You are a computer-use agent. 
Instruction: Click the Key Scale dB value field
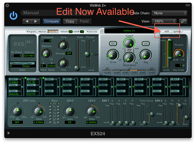(178, 65)
